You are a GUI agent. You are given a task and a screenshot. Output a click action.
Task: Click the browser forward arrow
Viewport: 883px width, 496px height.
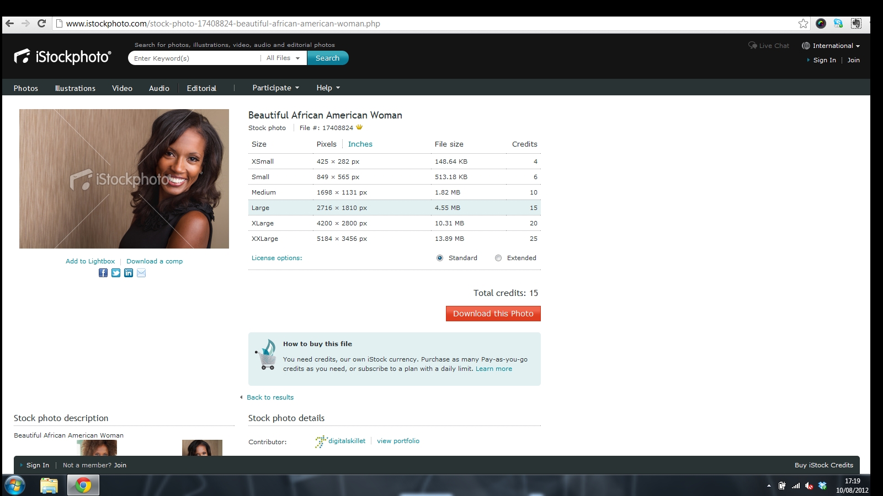tap(25, 23)
